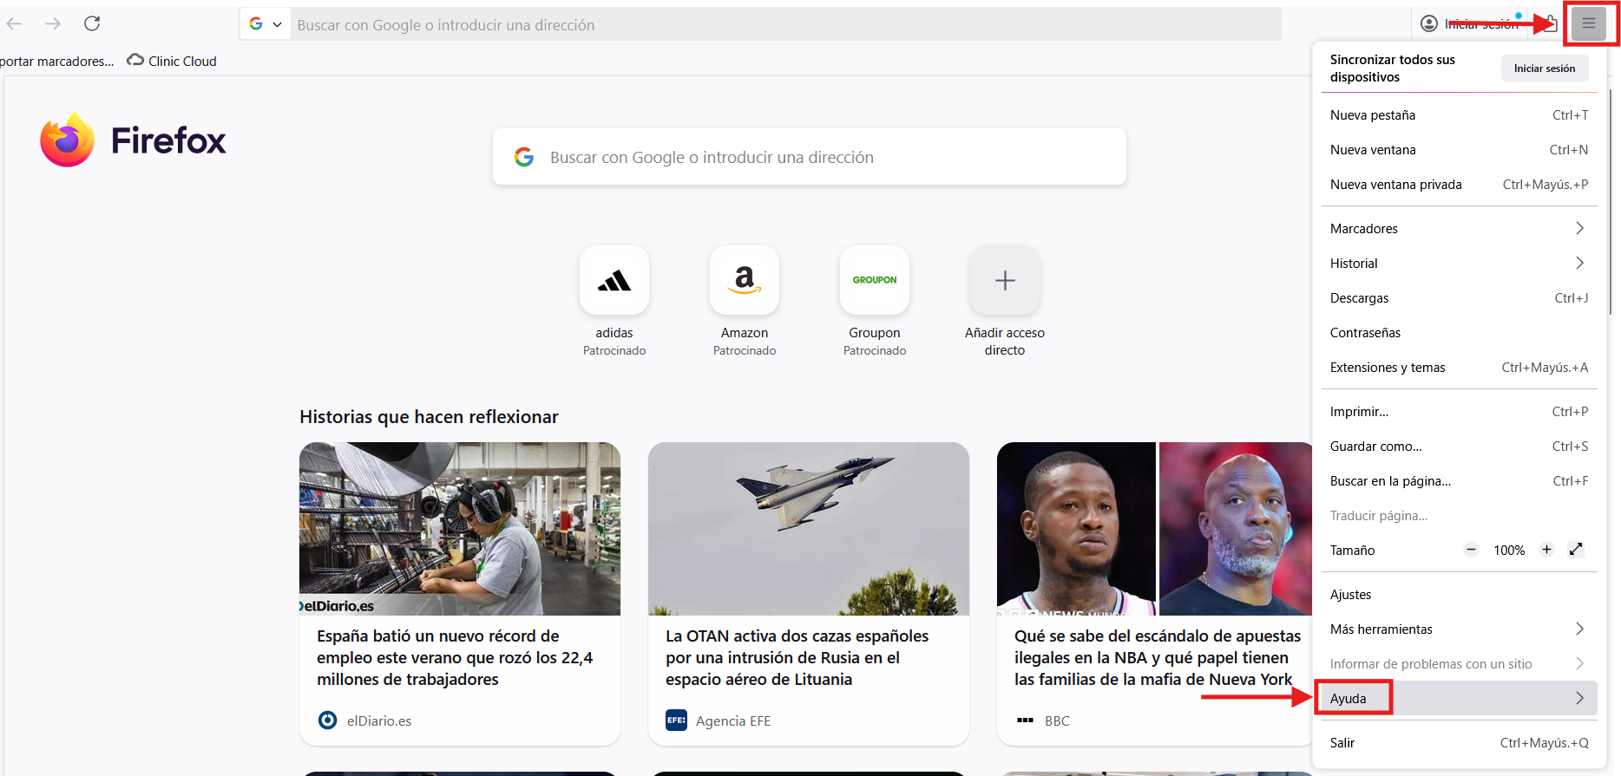The width and height of the screenshot is (1621, 776).
Task: Open the search engine dropdown in address bar
Action: coord(266,24)
